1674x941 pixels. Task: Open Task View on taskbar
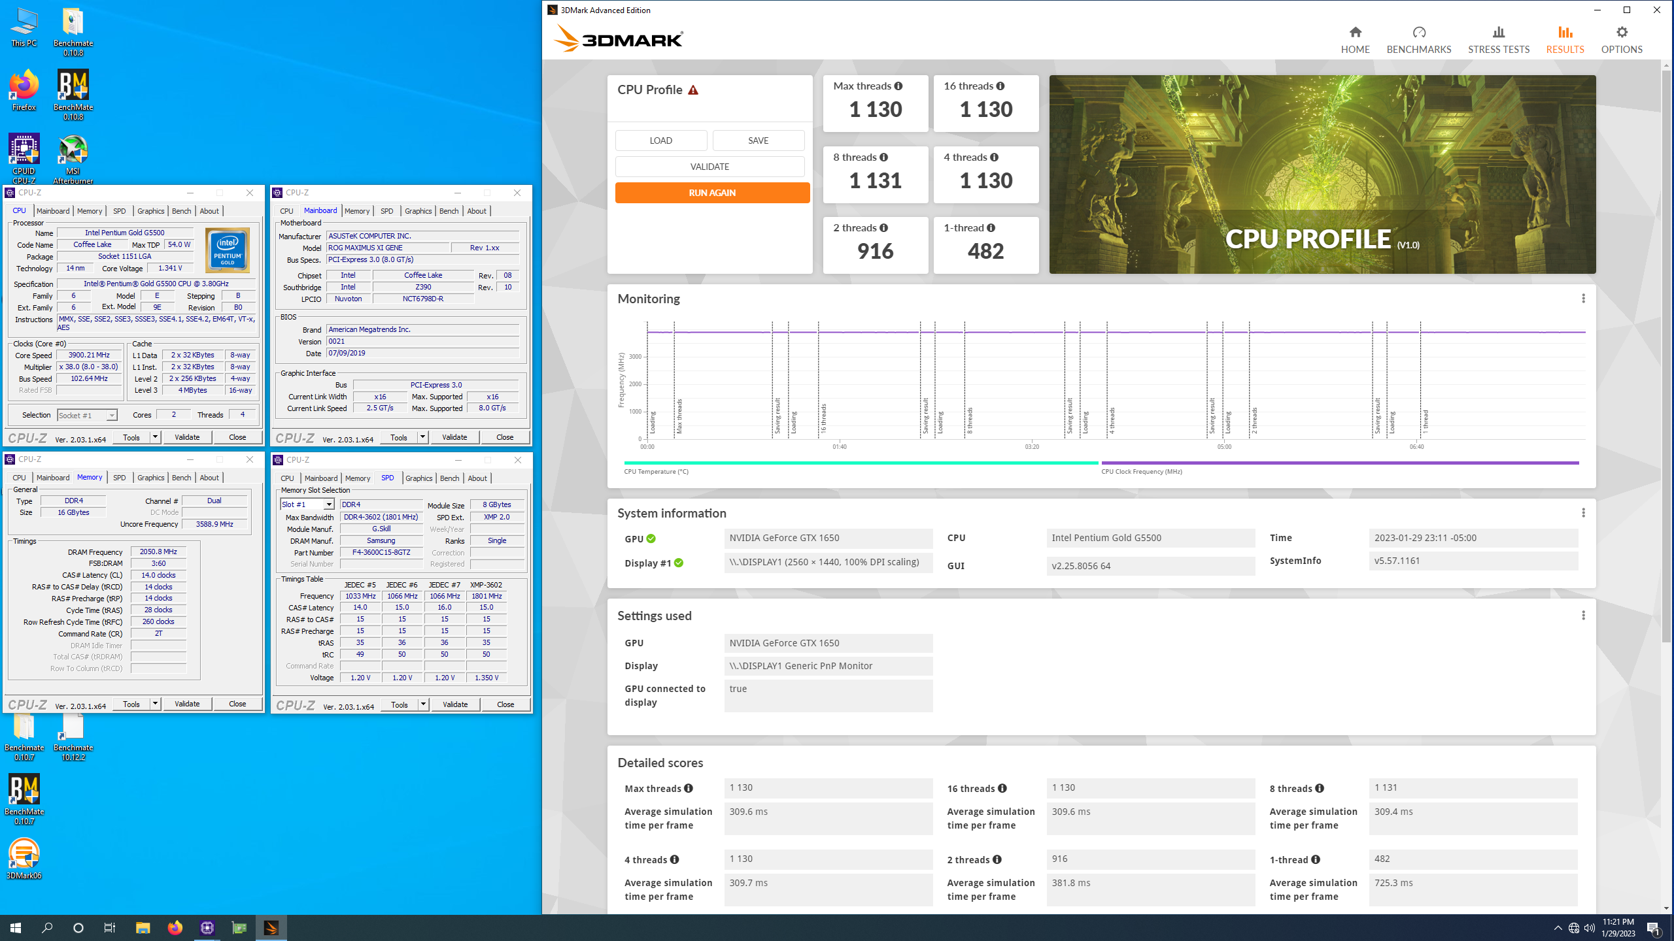click(x=110, y=928)
